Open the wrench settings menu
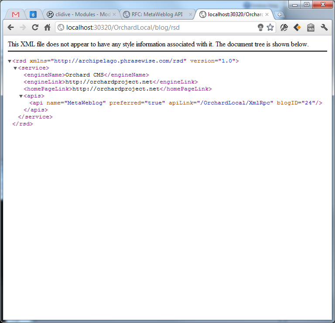The width and height of the screenshot is (335, 323). click(324, 27)
